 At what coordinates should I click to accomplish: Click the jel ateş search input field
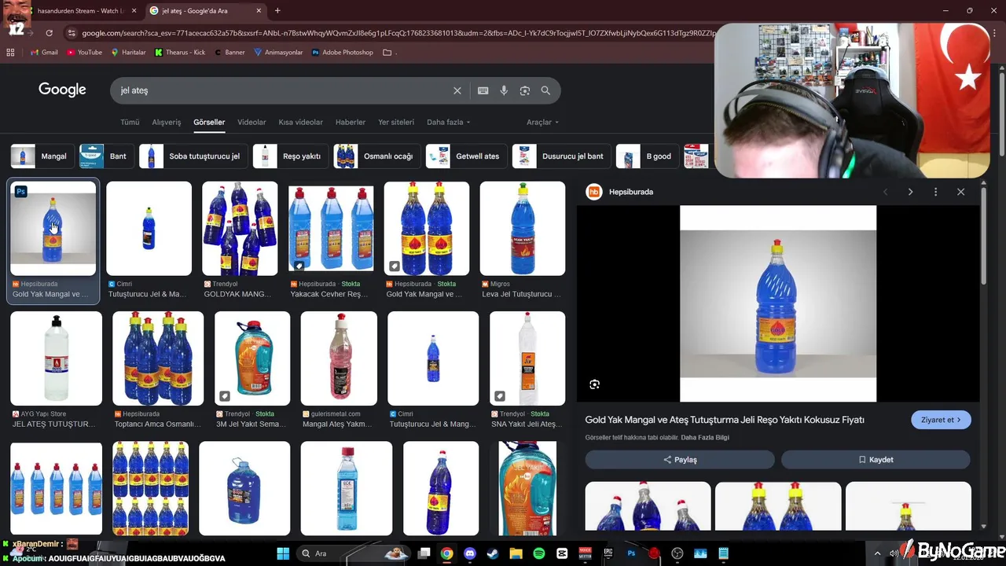pos(283,90)
